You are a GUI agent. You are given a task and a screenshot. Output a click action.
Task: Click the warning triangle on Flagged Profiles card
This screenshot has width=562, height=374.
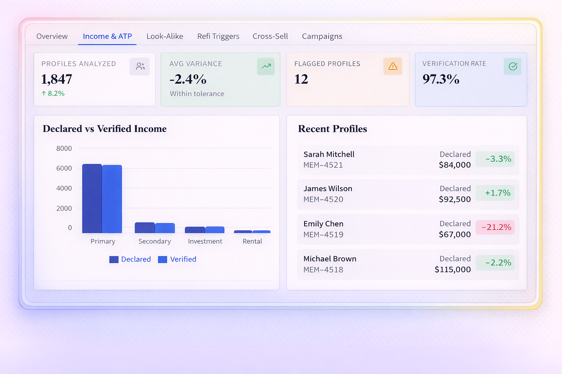tap(392, 66)
